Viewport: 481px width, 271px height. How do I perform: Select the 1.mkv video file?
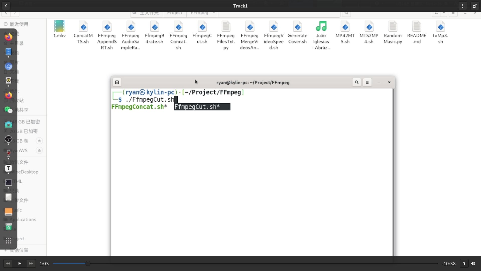59,27
